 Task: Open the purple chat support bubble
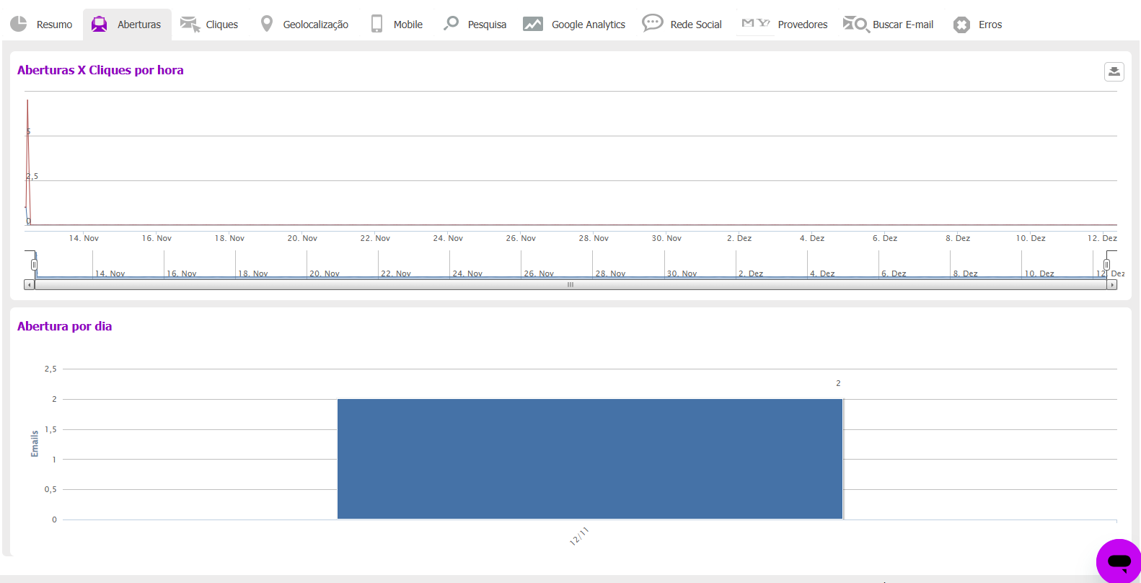pyautogui.click(x=1119, y=561)
